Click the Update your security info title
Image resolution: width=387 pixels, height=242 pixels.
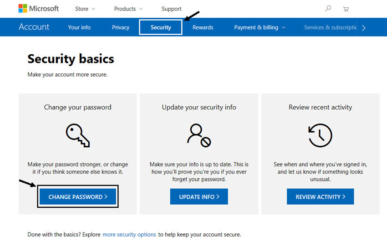click(199, 107)
